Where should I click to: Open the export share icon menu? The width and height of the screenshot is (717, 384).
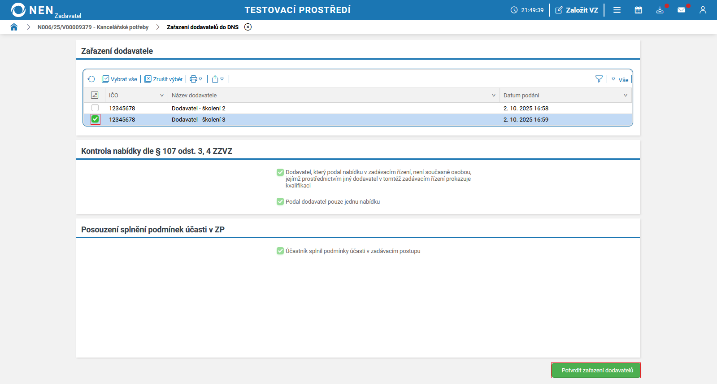point(218,79)
